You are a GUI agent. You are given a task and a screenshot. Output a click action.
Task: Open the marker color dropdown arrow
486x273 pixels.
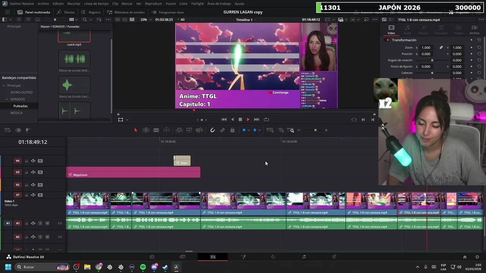coord(260,130)
